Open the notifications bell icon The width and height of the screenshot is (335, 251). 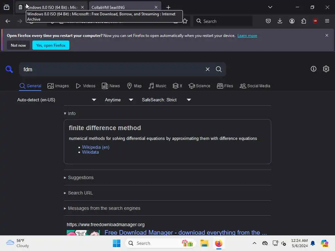(313, 243)
